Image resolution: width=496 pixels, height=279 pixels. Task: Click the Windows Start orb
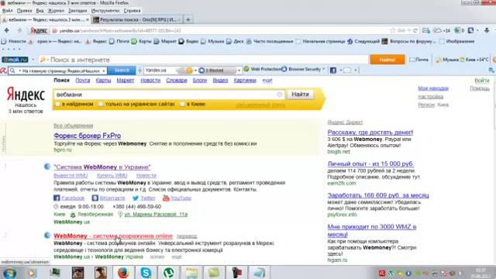pyautogui.click(x=9, y=273)
